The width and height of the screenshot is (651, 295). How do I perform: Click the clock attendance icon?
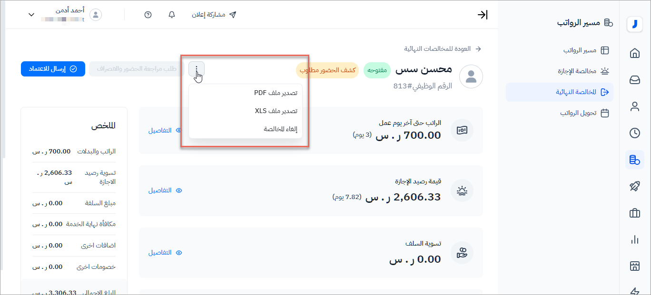[x=634, y=133]
